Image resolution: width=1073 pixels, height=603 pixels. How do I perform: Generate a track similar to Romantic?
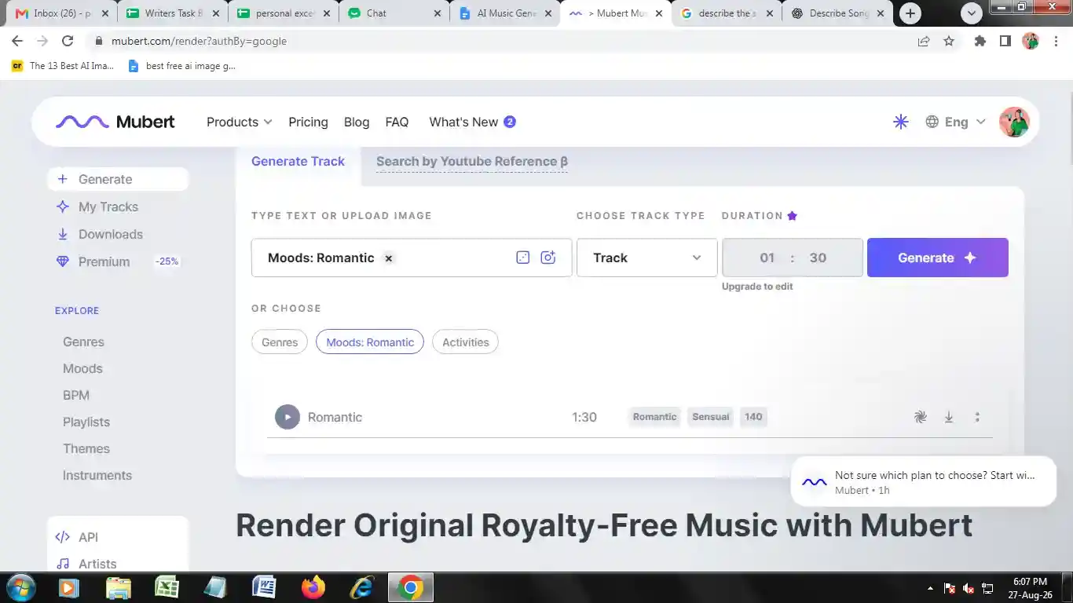click(921, 417)
